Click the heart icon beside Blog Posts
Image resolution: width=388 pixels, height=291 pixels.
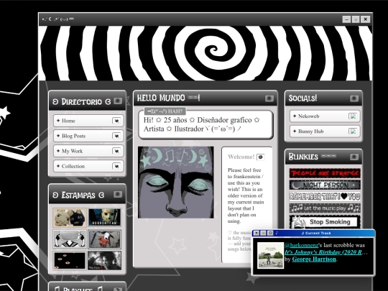pos(116,136)
